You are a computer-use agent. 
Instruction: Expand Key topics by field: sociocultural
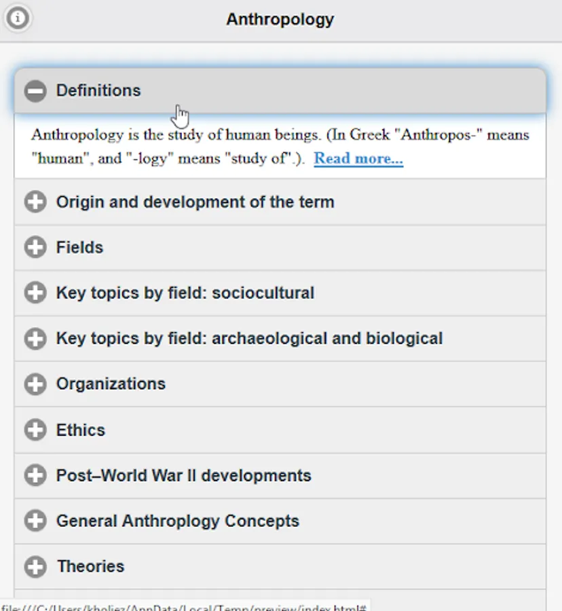(x=185, y=293)
